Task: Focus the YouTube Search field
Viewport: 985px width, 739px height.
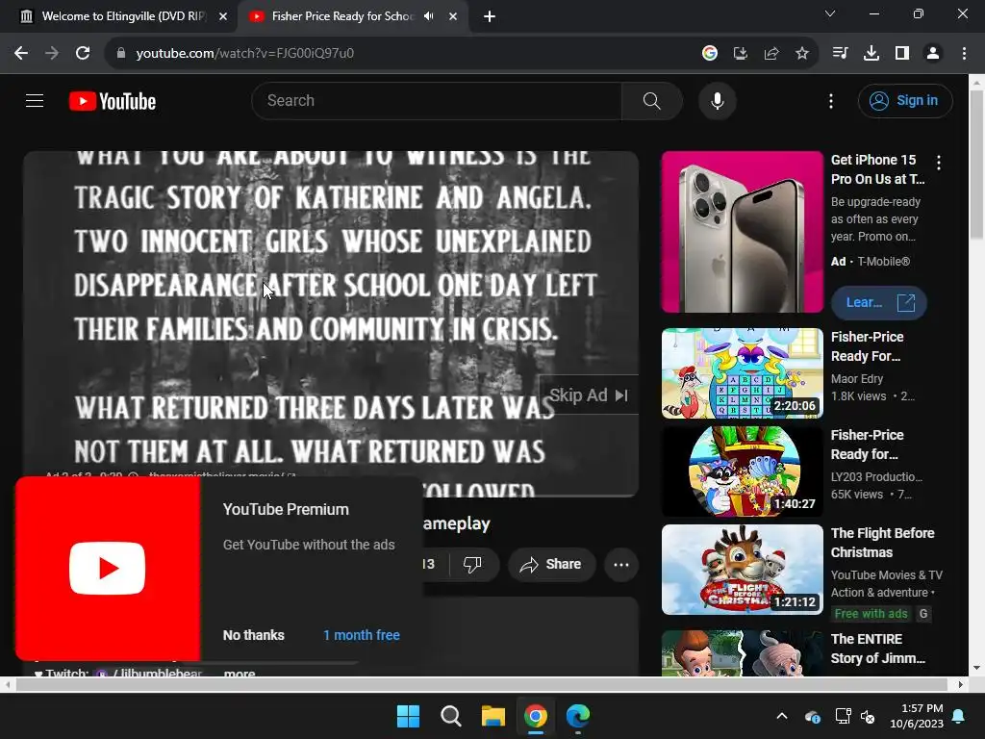Action: point(437,100)
